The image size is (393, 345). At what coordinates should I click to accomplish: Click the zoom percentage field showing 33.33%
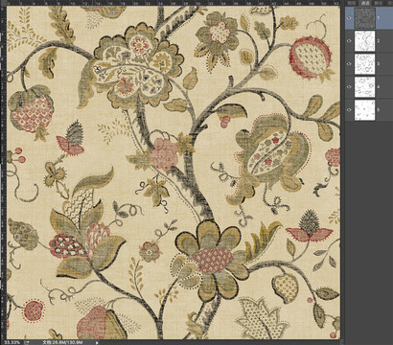tap(12, 342)
